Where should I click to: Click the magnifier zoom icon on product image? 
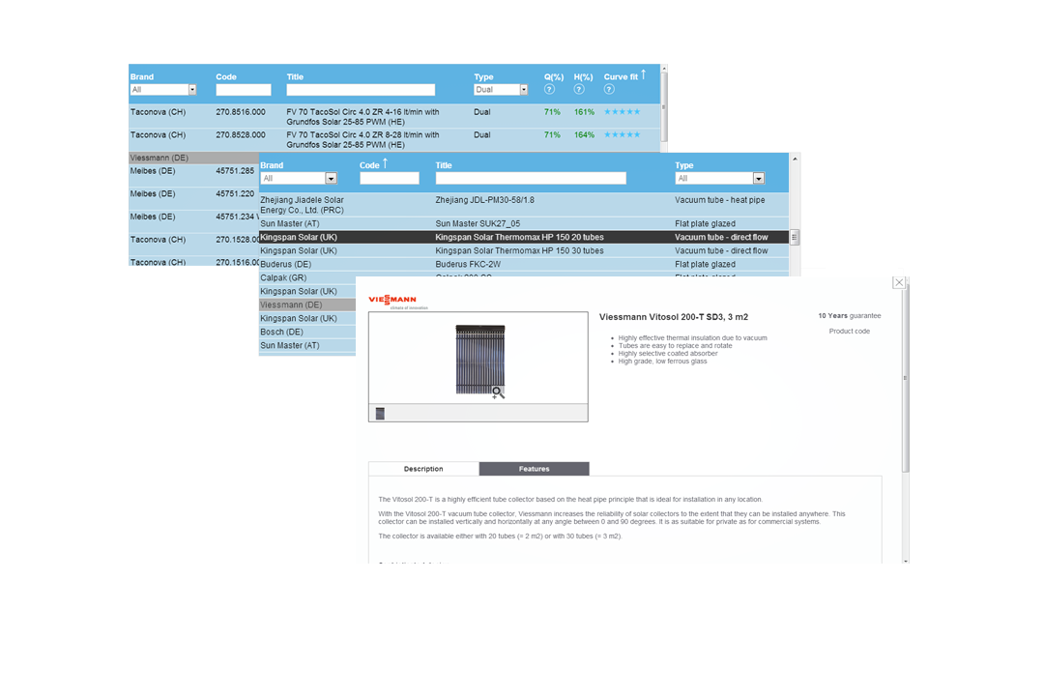(498, 392)
